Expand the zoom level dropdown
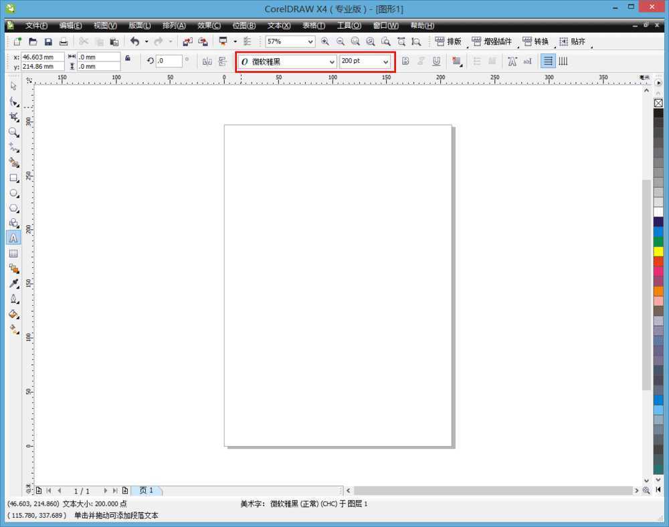 pos(310,42)
